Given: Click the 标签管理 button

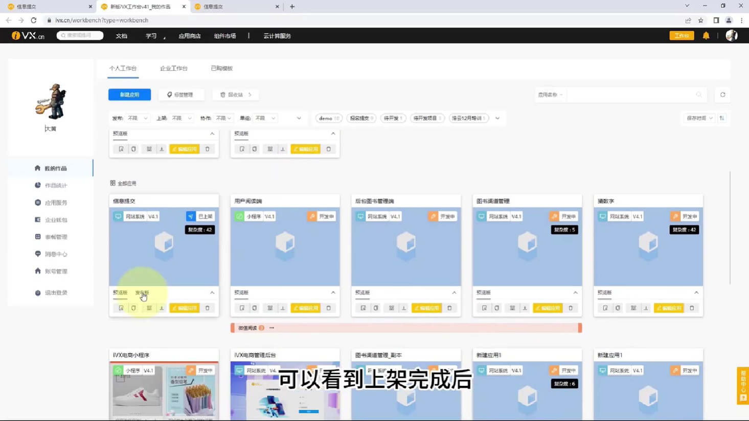Looking at the screenshot, I should click(x=180, y=94).
